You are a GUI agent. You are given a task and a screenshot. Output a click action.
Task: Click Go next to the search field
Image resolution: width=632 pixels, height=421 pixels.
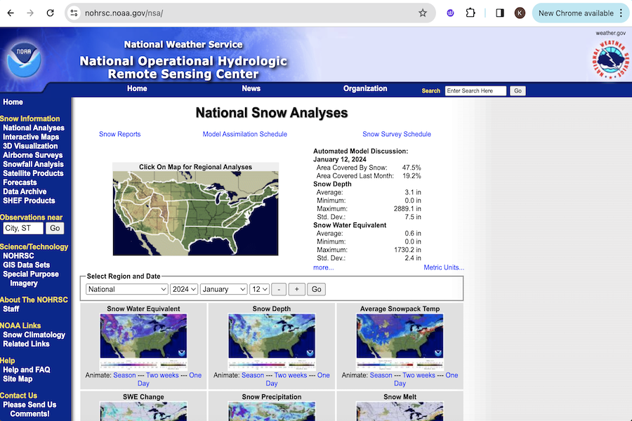(x=518, y=91)
